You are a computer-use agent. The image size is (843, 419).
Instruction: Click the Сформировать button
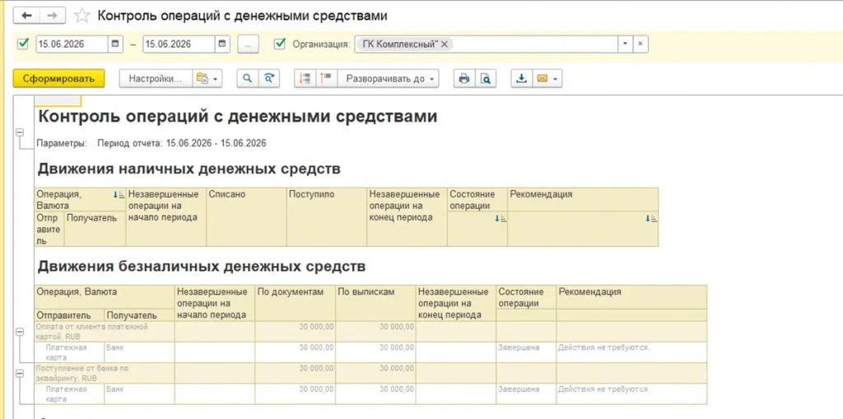pyautogui.click(x=58, y=78)
